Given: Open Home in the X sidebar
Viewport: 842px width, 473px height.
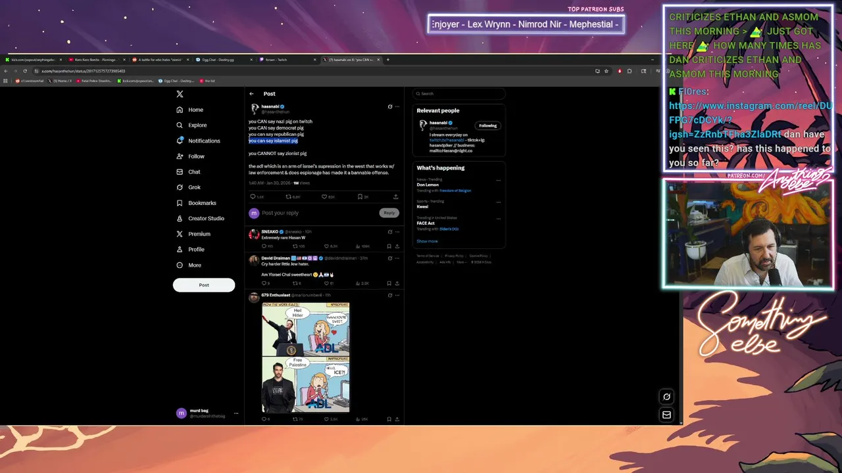Looking at the screenshot, I should (x=190, y=110).
